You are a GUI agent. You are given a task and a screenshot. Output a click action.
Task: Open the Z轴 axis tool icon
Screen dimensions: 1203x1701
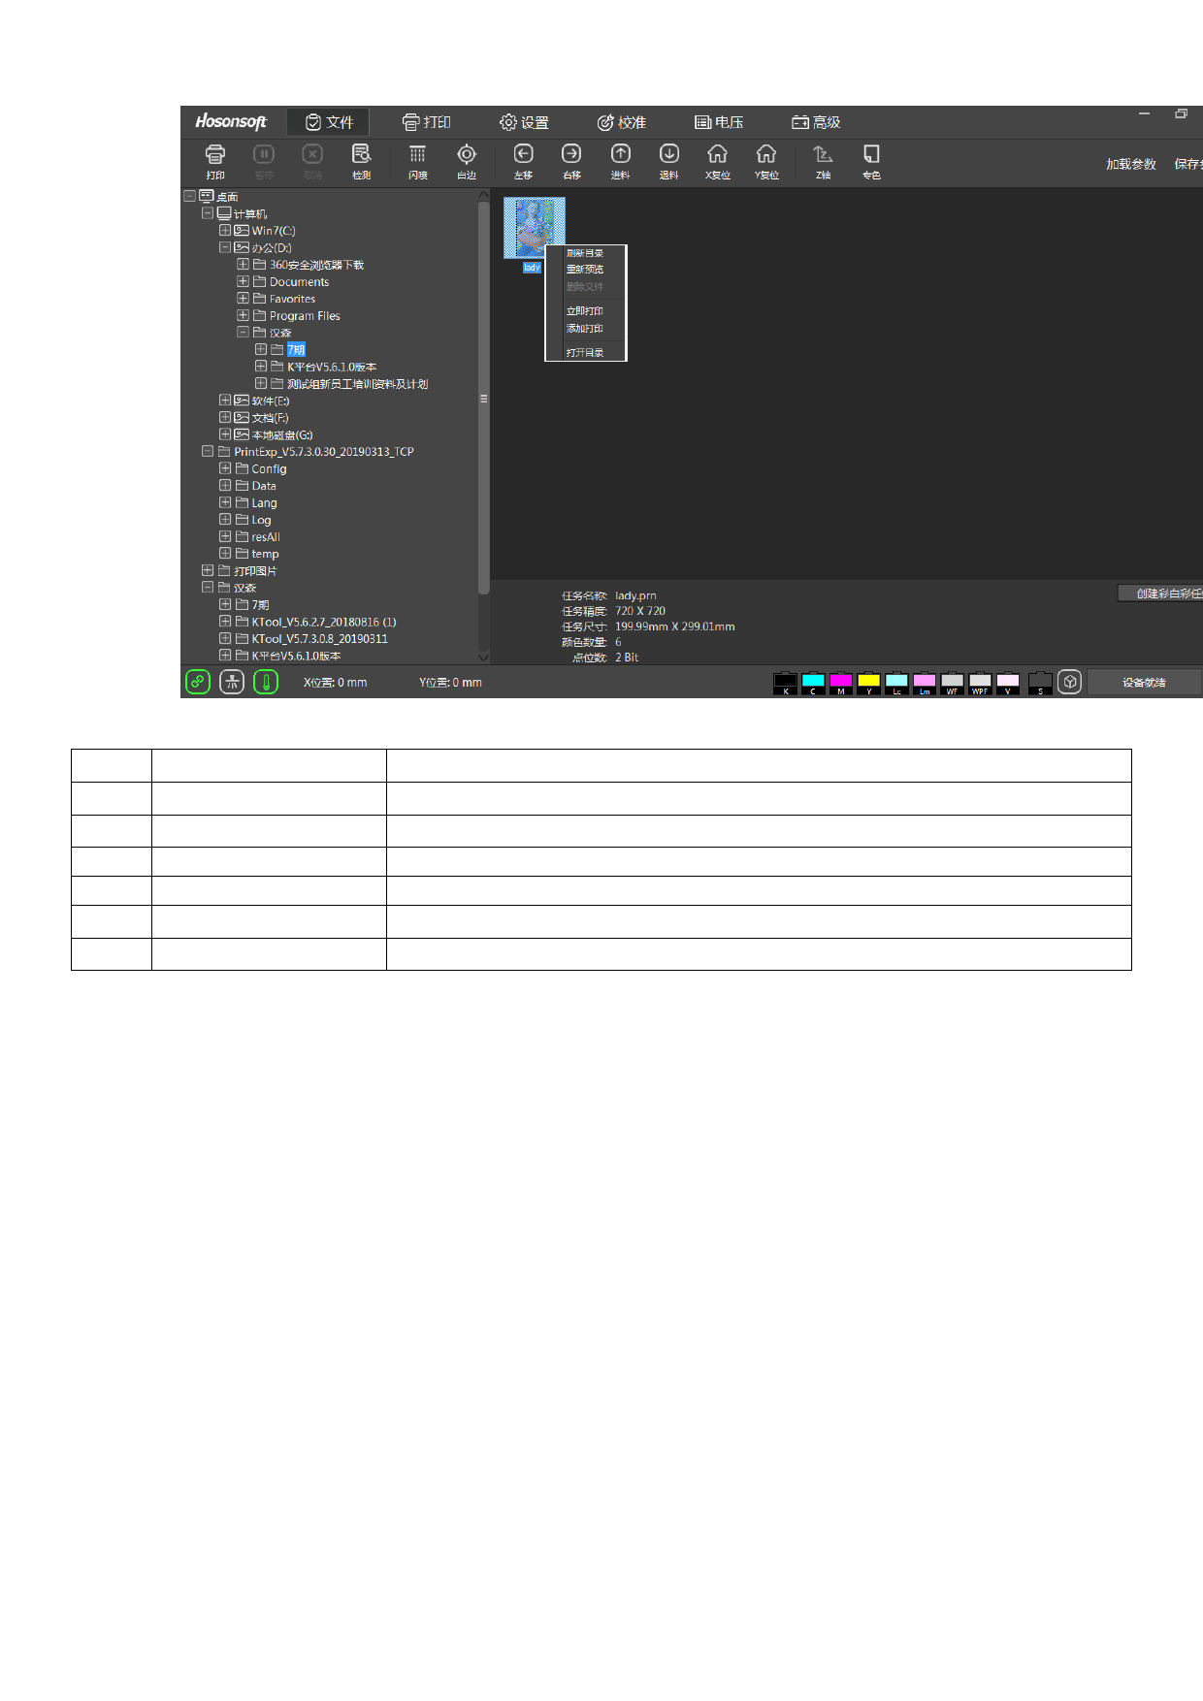tap(823, 159)
